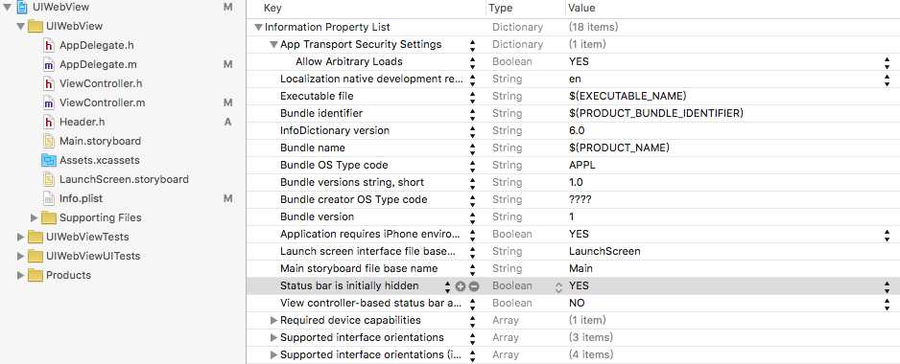The height and width of the screenshot is (364, 900).
Task: Click the Value column header
Action: 581,8
